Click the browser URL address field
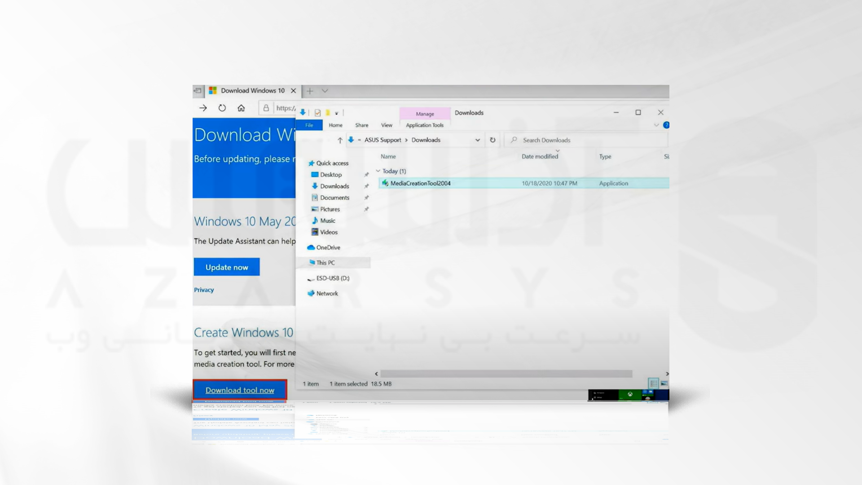 pyautogui.click(x=286, y=108)
